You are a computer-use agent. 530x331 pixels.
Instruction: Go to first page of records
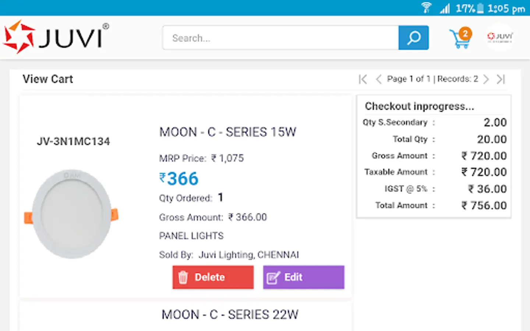(363, 79)
